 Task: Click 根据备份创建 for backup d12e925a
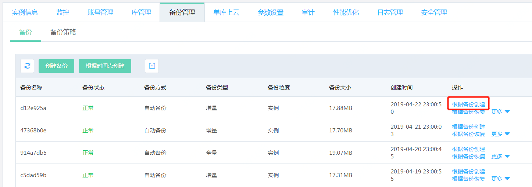tap(468, 104)
